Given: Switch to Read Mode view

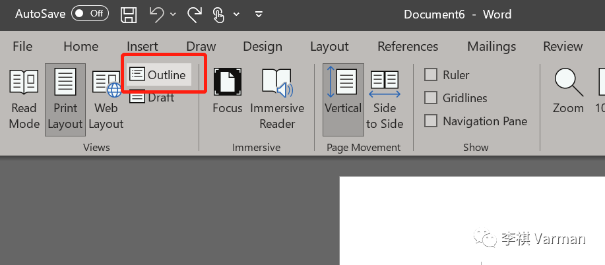Looking at the screenshot, I should click(x=24, y=99).
